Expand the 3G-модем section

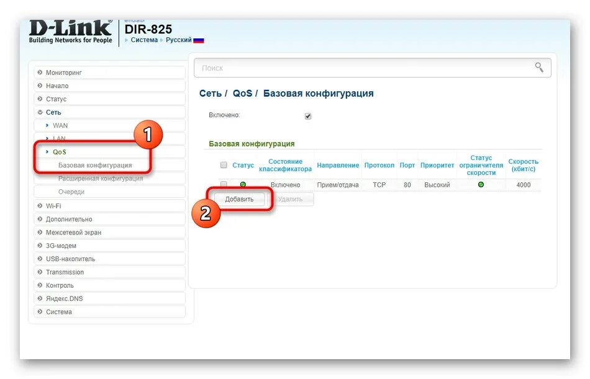pos(109,246)
